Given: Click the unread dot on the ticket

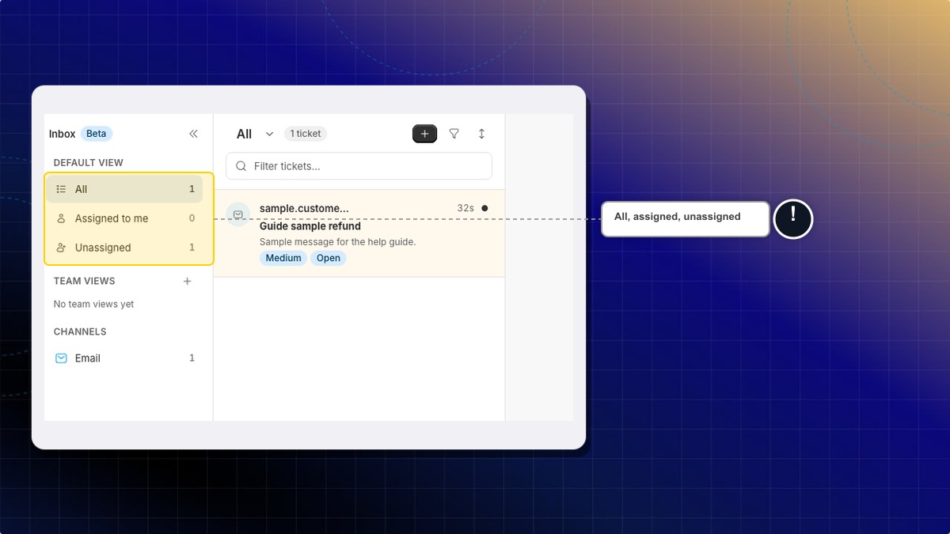Looking at the screenshot, I should (484, 208).
